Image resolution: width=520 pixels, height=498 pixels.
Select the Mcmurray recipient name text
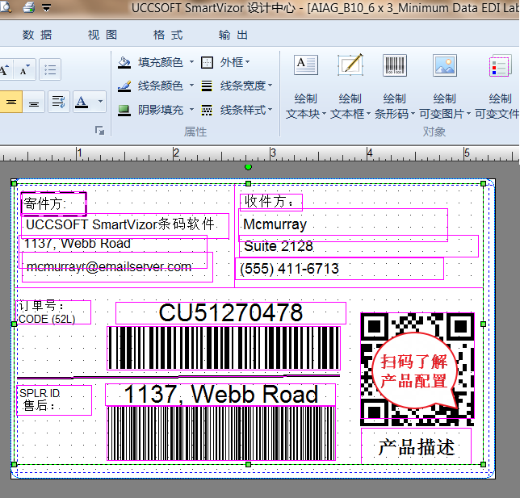click(343, 225)
